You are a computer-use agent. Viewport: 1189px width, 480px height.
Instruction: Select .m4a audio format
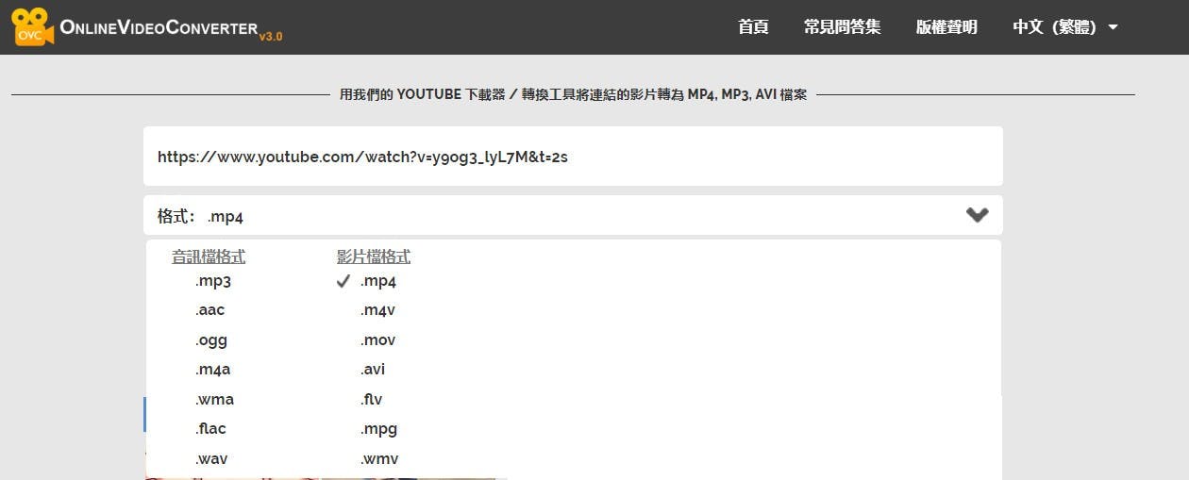[212, 370]
